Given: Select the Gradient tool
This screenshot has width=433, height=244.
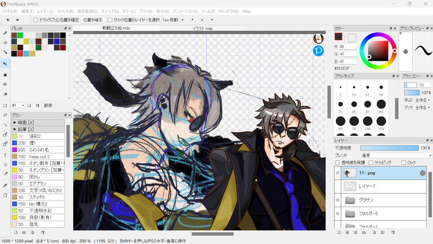Looking at the screenshot, I should (5, 94).
